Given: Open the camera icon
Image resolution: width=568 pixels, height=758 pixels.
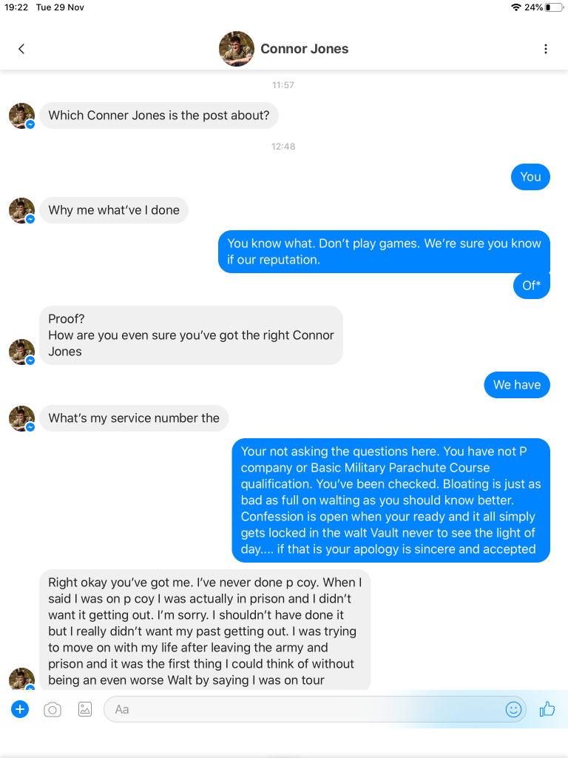Looking at the screenshot, I should [x=53, y=709].
